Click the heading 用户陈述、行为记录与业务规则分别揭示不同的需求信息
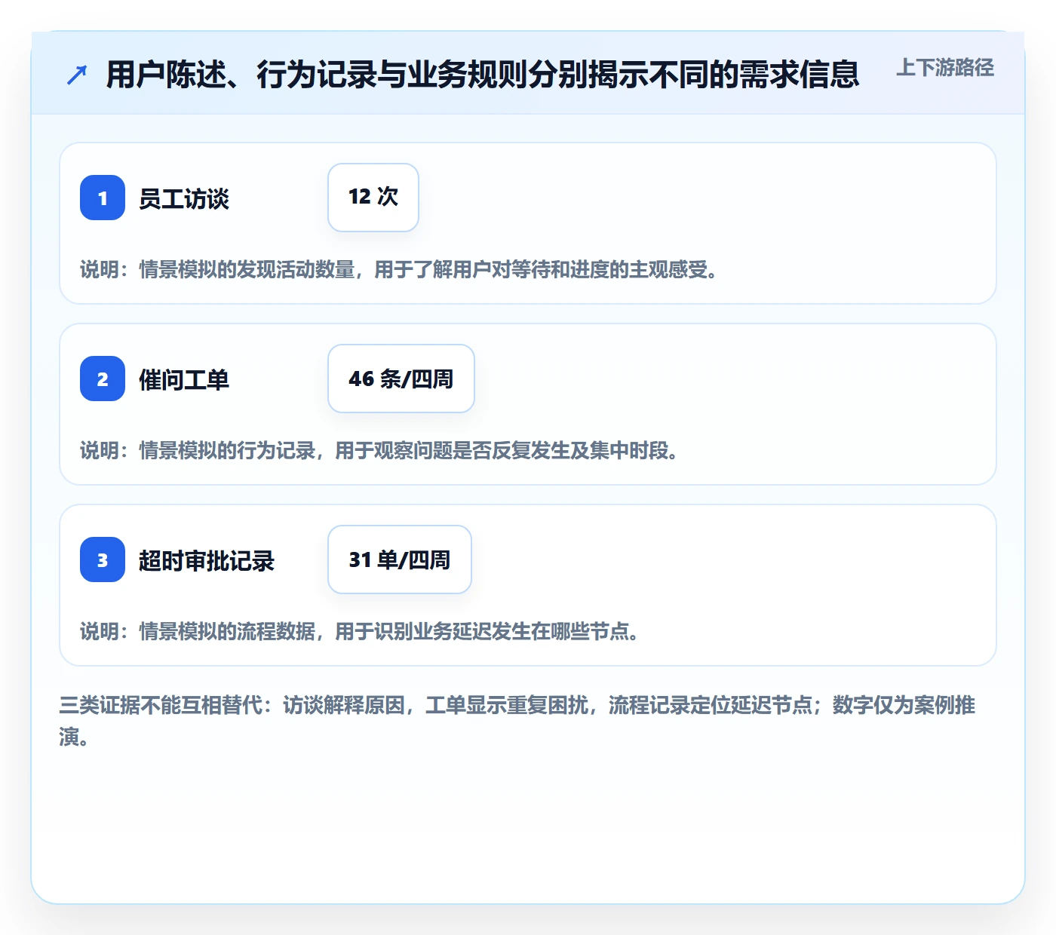 [x=483, y=75]
